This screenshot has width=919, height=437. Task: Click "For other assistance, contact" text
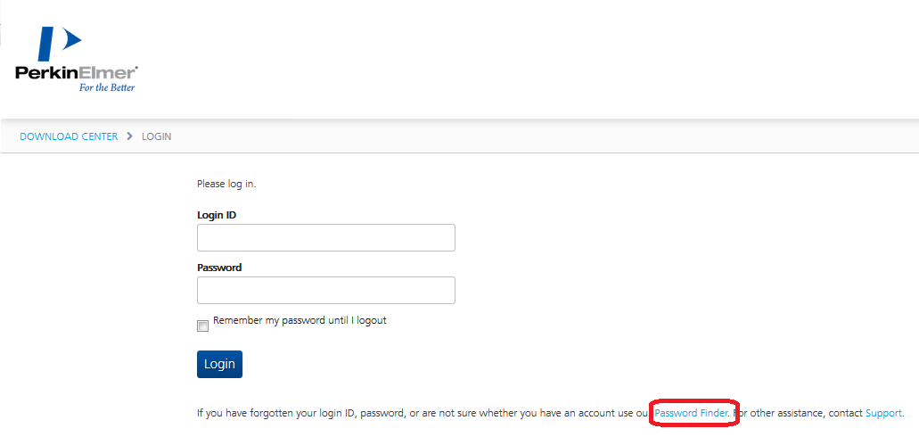799,413
